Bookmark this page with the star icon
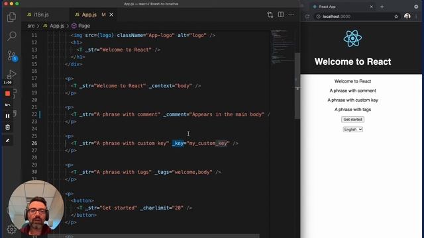The image size is (424, 238). [396, 17]
